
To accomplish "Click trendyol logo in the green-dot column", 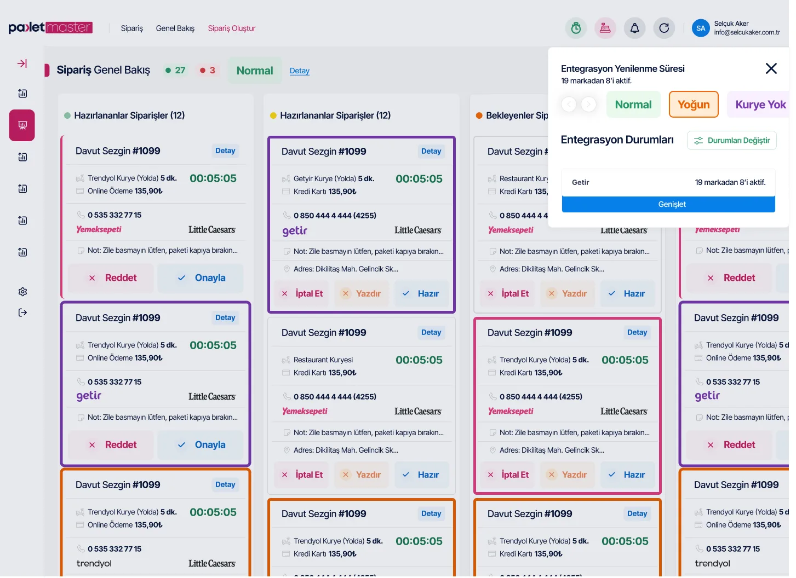I will click(x=94, y=564).
